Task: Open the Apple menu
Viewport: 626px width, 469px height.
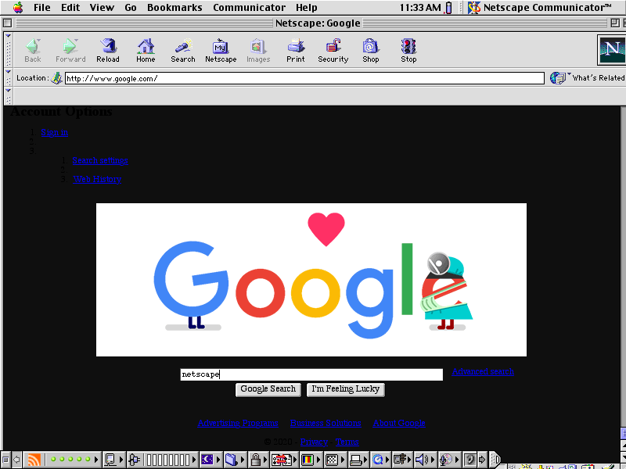Action: (18, 8)
